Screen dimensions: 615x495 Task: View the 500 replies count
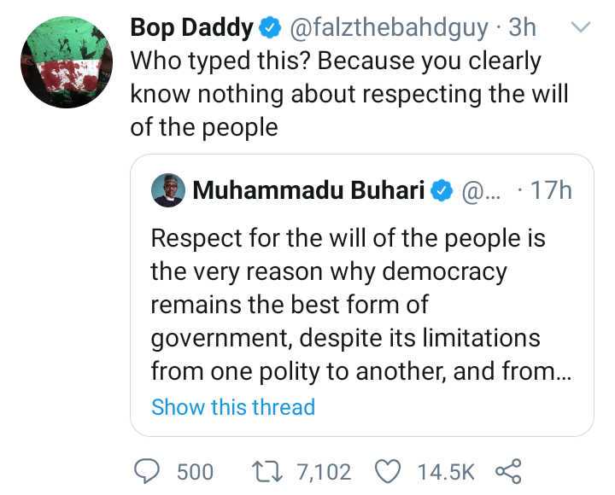pyautogui.click(x=195, y=471)
